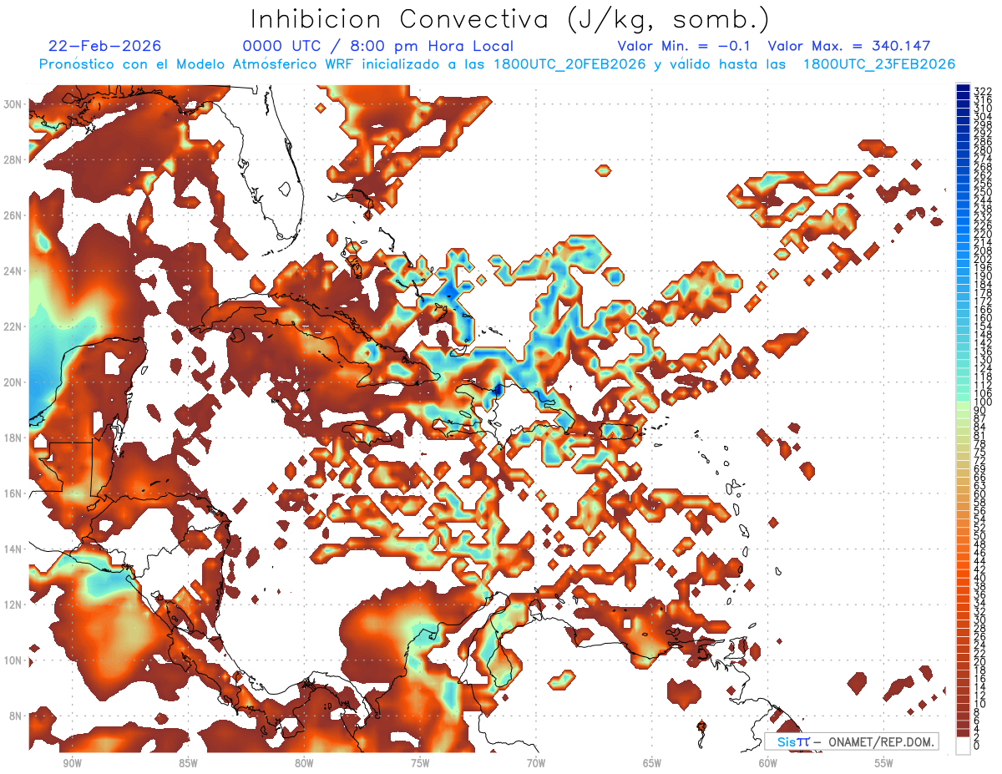The width and height of the screenshot is (1002, 774).
Task: Click the date "22-Feb-2026"
Action: pos(105,46)
